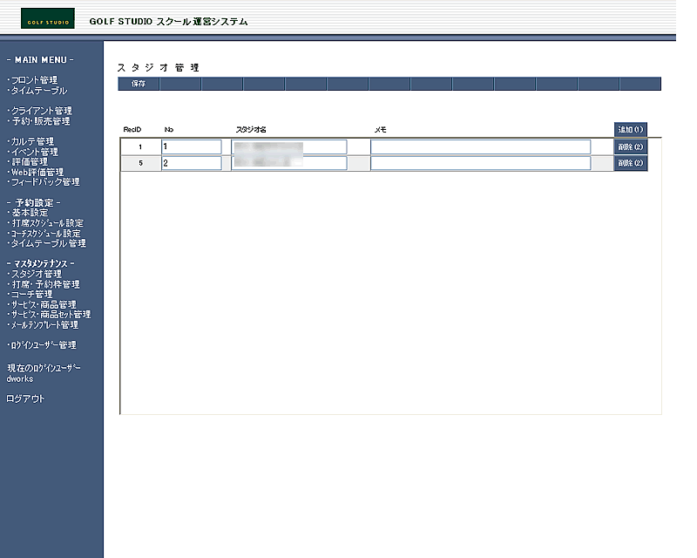
Task: Click studio name field in RecID 1 row
Action: pyautogui.click(x=289, y=146)
